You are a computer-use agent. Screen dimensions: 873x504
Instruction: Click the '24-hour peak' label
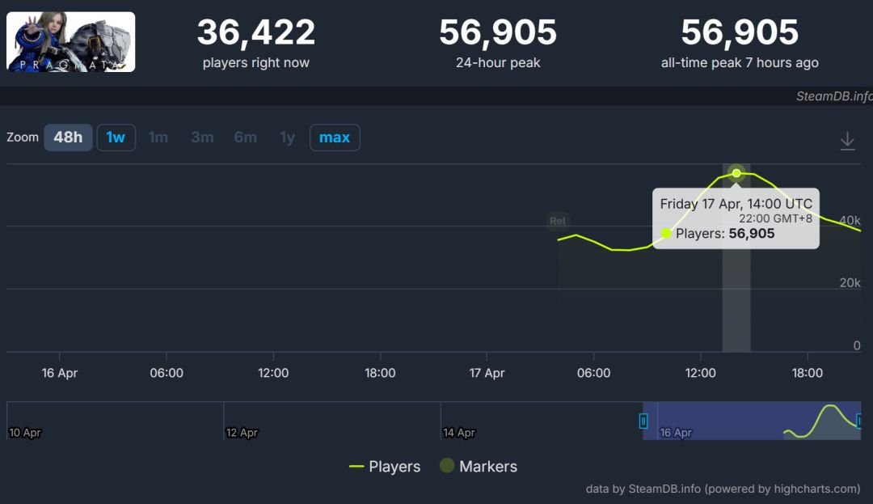click(x=498, y=63)
